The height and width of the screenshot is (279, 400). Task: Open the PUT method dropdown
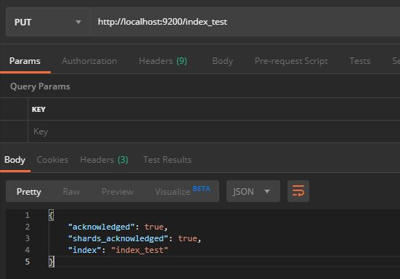pos(48,23)
